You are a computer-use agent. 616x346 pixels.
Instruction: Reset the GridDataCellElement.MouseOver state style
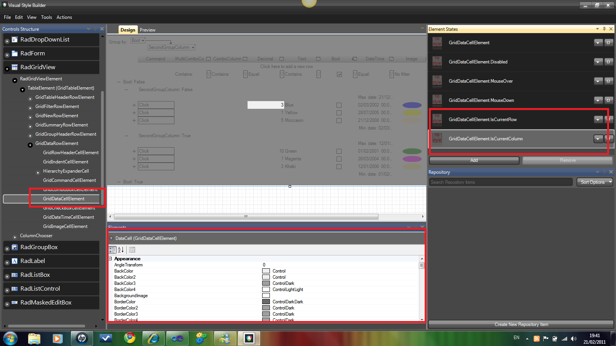tap(608, 81)
